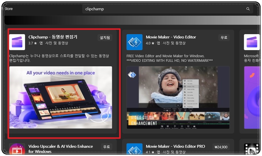Screen dimensions: 262x156
Task: Click the search magnifier icon
Action: 248,9
